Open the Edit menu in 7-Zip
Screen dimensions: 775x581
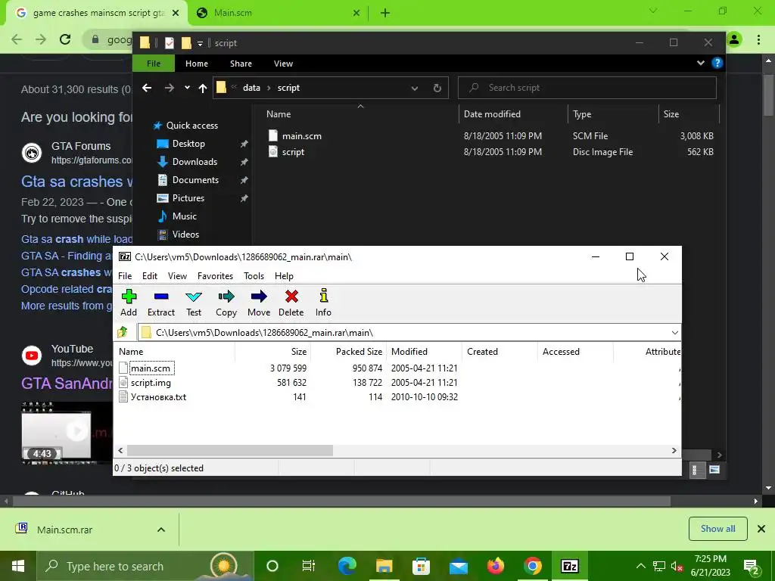pyautogui.click(x=150, y=275)
